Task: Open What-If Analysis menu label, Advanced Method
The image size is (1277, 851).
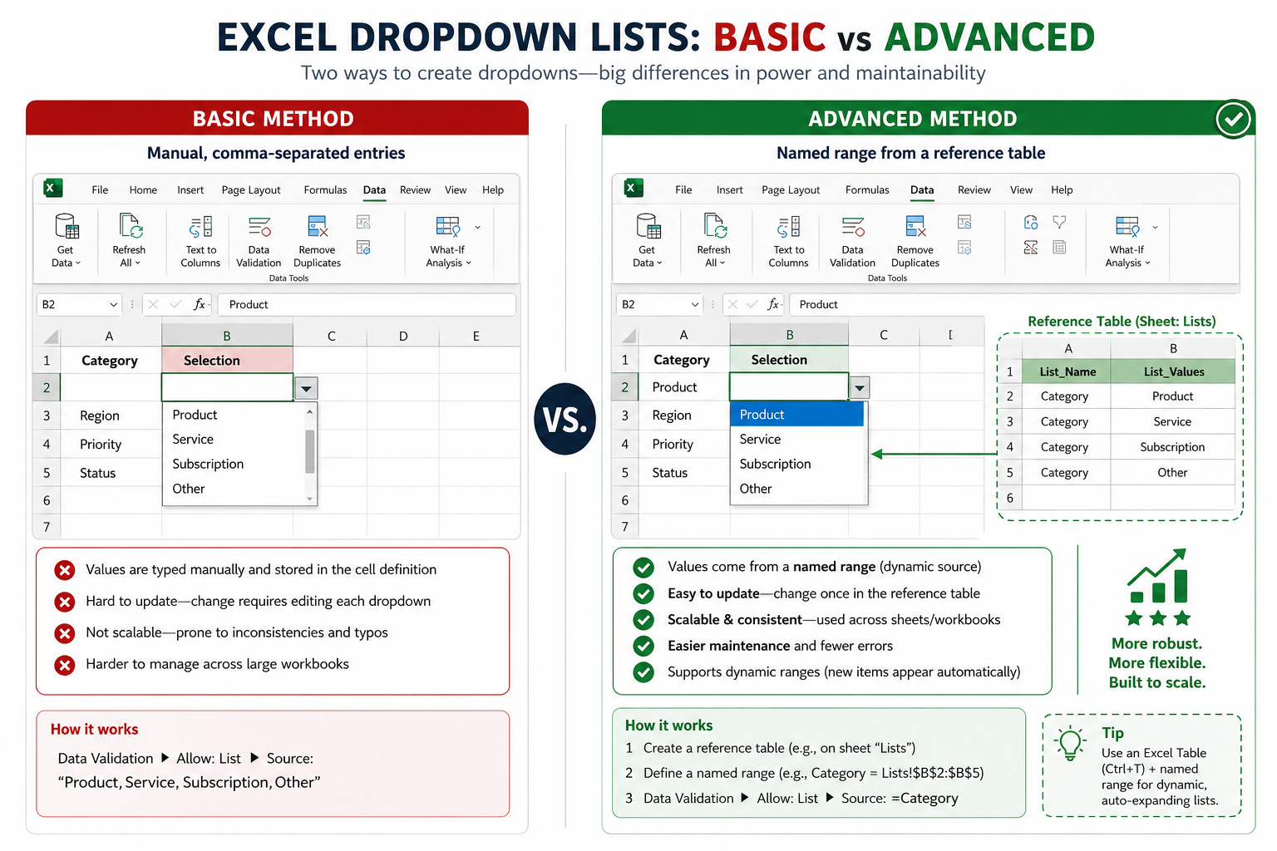Action: 1127,256
